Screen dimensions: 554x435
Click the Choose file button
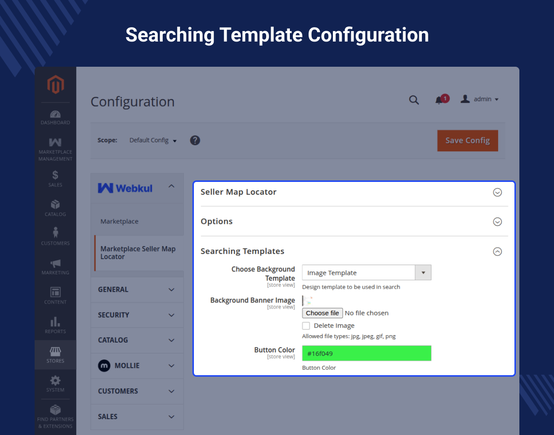coord(322,313)
